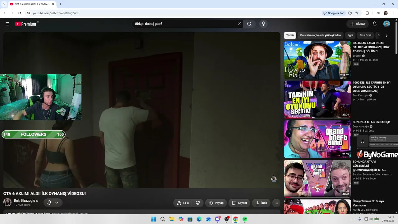The height and width of the screenshot is (224, 398).
Task: Submit search with magnifier button
Action: pyautogui.click(x=249, y=24)
